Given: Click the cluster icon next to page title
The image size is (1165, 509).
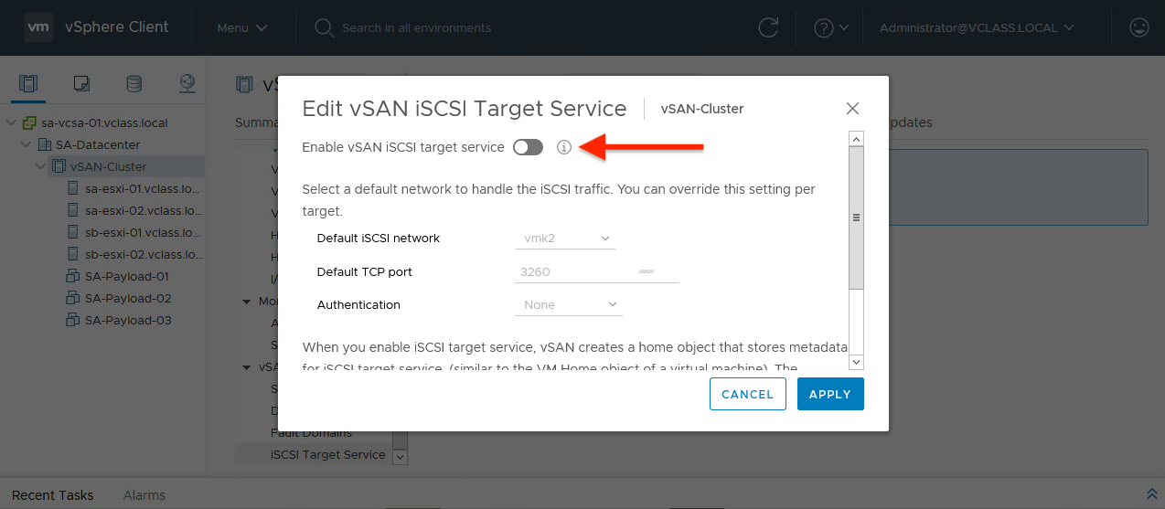Looking at the screenshot, I should click(x=244, y=84).
